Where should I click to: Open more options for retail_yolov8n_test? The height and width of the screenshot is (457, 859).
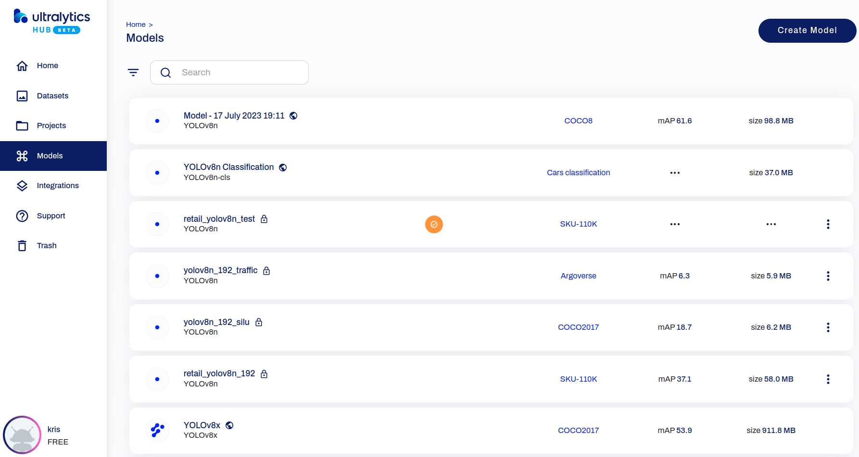coord(828,224)
